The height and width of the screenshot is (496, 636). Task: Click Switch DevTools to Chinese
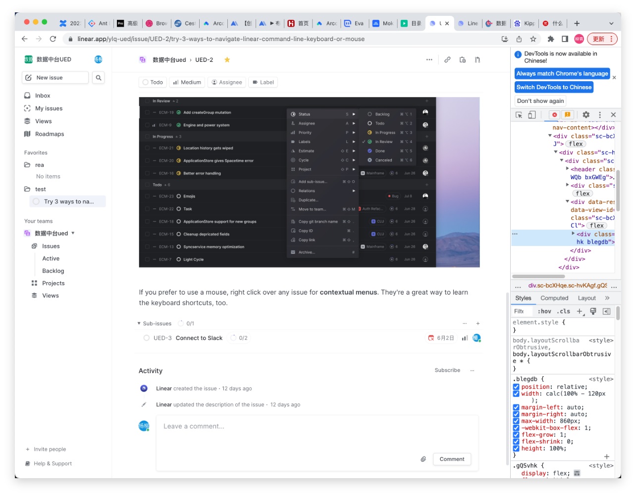click(x=554, y=87)
